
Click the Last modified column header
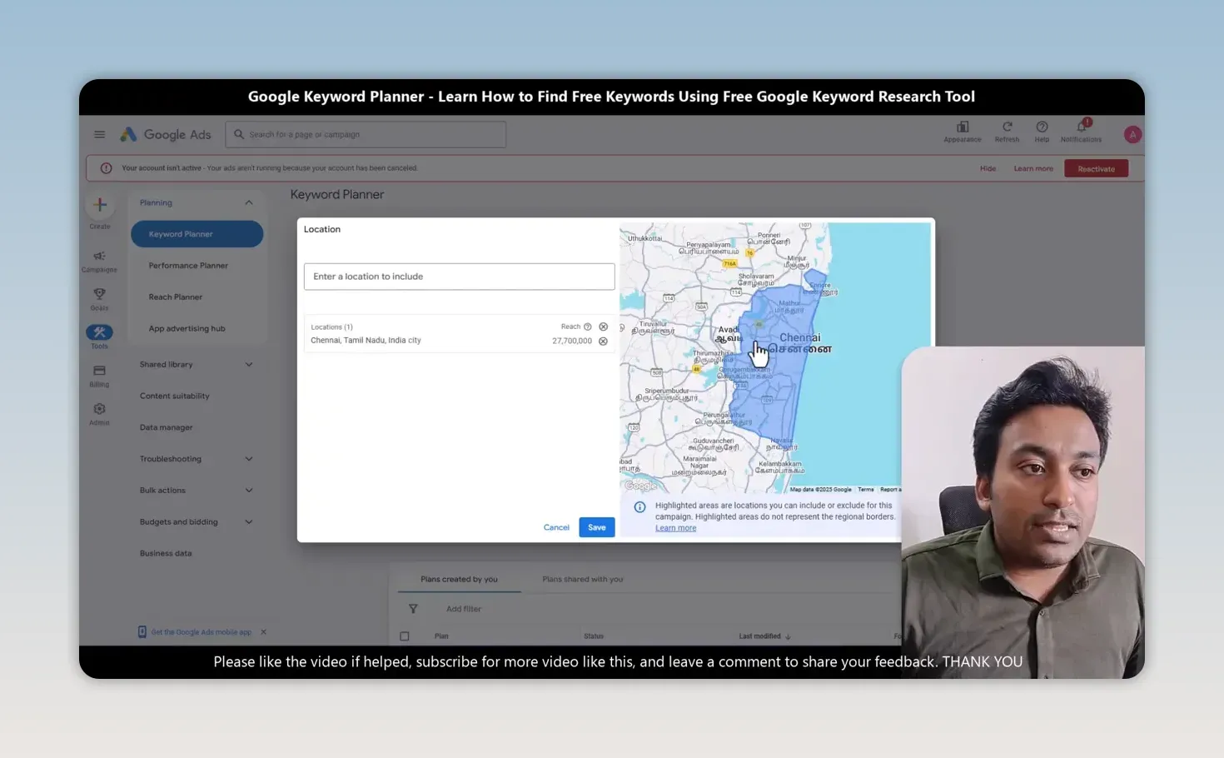pyautogui.click(x=759, y=636)
